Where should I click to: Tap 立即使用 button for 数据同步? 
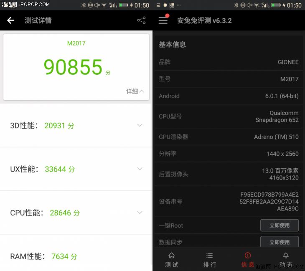tap(280, 242)
